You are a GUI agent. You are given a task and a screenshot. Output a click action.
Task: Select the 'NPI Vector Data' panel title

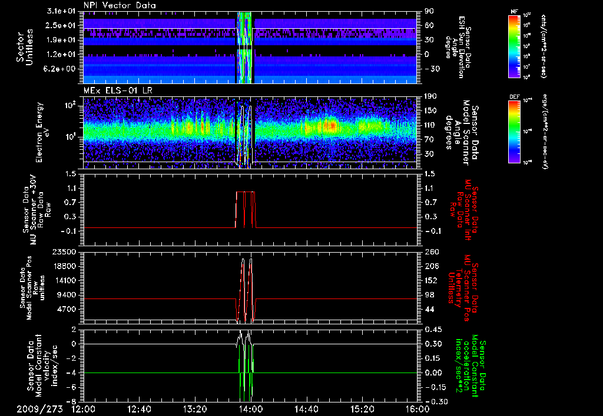click(x=120, y=5)
